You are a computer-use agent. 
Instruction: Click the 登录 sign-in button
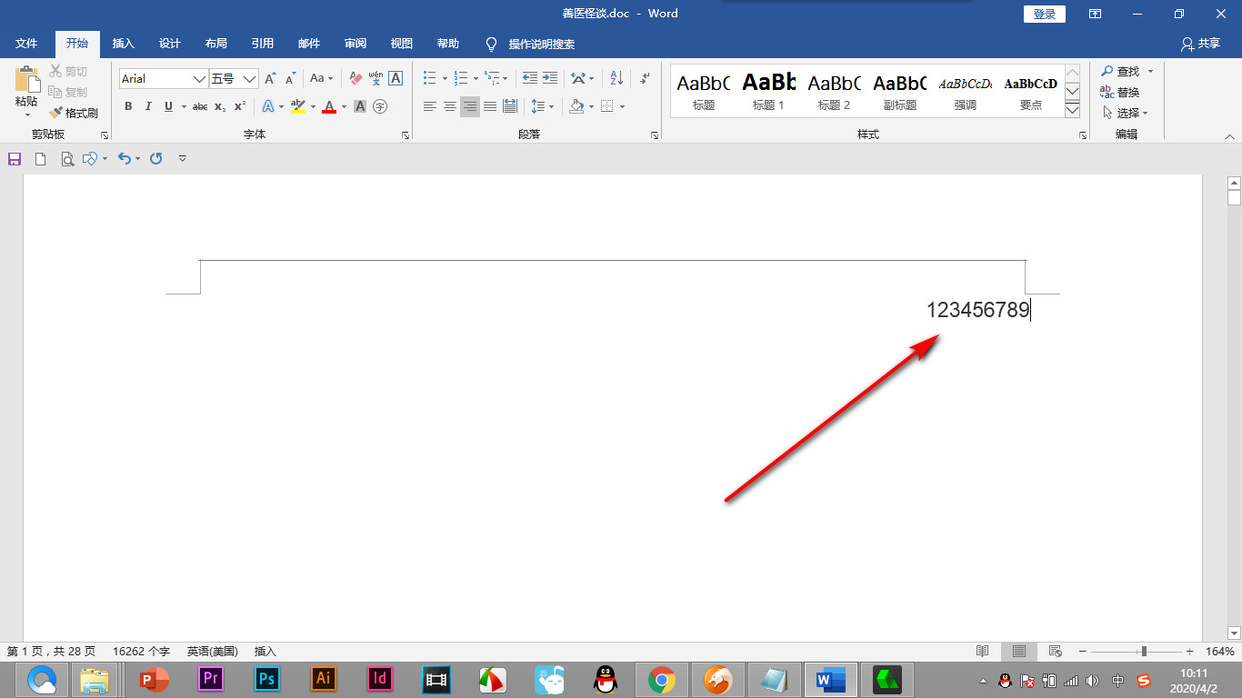[x=1045, y=14]
